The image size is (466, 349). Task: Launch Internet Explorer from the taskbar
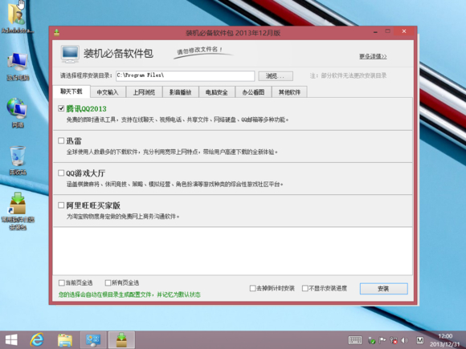(37, 340)
